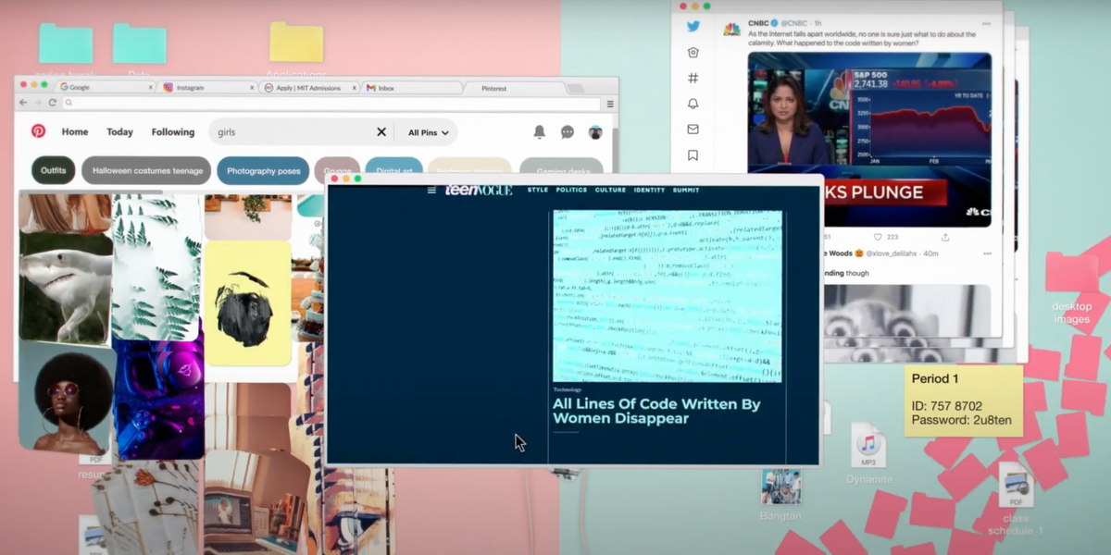Reload the browser page

(53, 103)
